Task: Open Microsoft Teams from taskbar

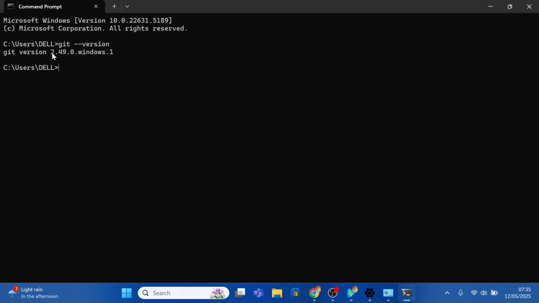Action: tap(258, 293)
